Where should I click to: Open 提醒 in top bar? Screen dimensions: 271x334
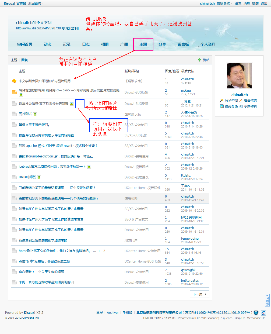coord(255,4)
